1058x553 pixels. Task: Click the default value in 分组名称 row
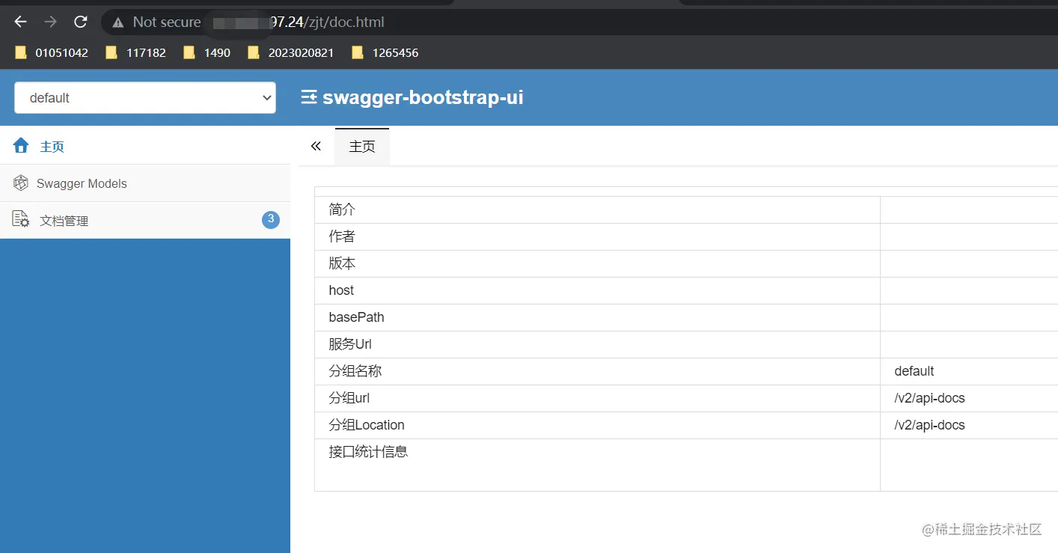(914, 371)
